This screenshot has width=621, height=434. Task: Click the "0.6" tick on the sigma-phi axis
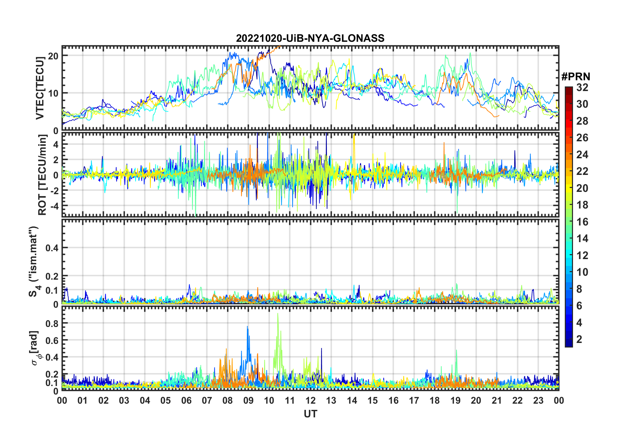click(x=52, y=340)
